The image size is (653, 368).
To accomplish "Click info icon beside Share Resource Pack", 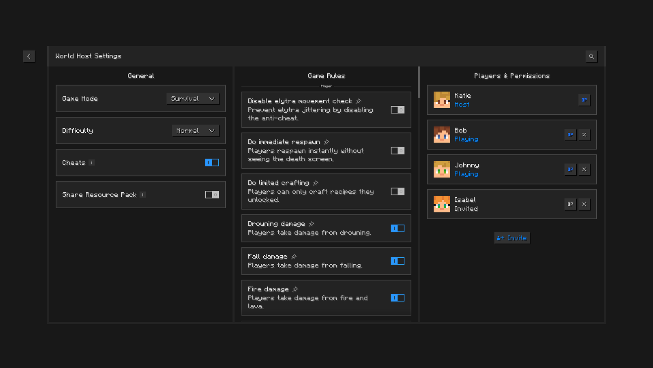I will pos(143,195).
